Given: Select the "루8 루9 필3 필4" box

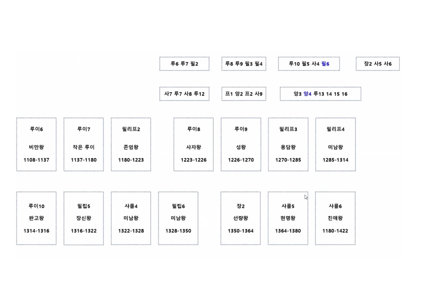Looking at the screenshot, I should point(244,64).
